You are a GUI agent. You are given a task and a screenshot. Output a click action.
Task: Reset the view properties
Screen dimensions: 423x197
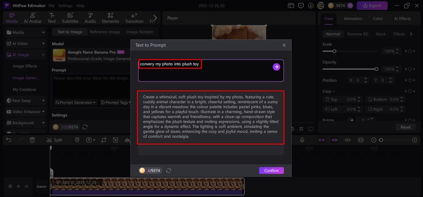pyautogui.click(x=406, y=127)
